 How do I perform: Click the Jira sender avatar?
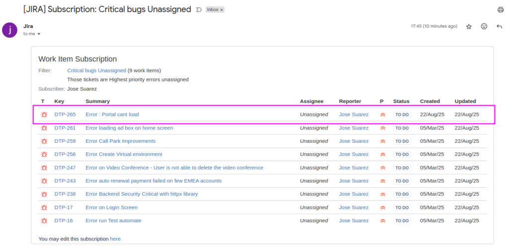(x=9, y=30)
